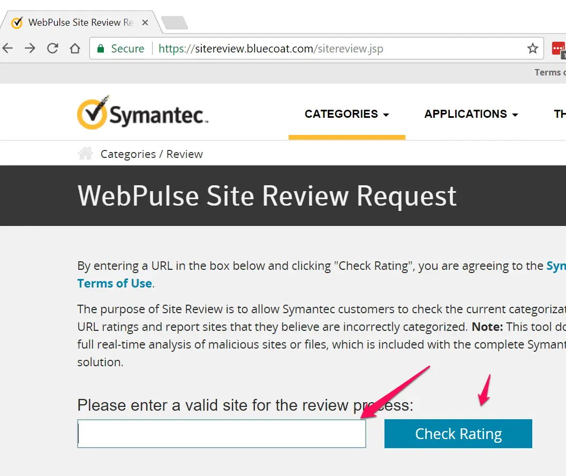Viewport: 566px width, 476px height.
Task: Click the browser forward arrow
Action: 30,49
